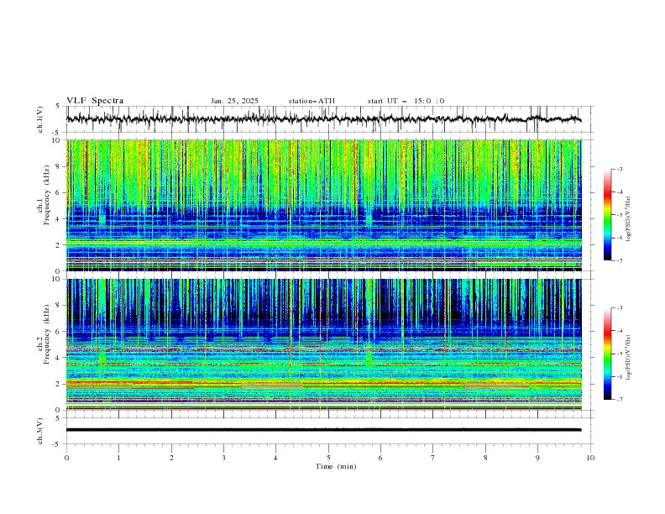Click the "5" tick on time axis
Image resolution: width=665 pixels, height=514 pixels.
[328, 458]
